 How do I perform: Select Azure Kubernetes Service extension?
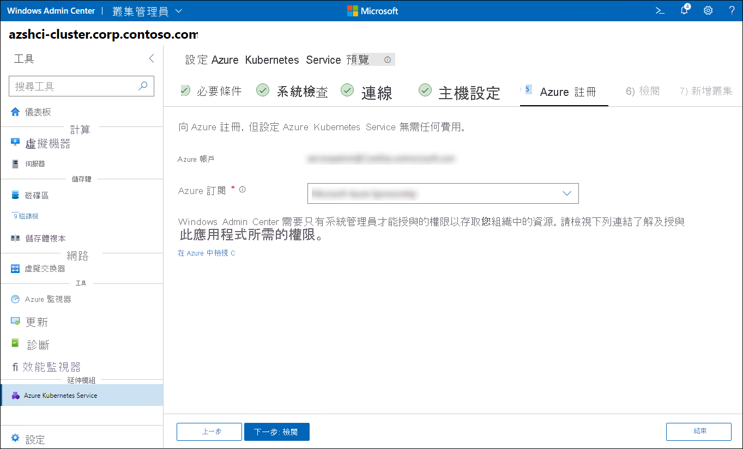tap(82, 395)
